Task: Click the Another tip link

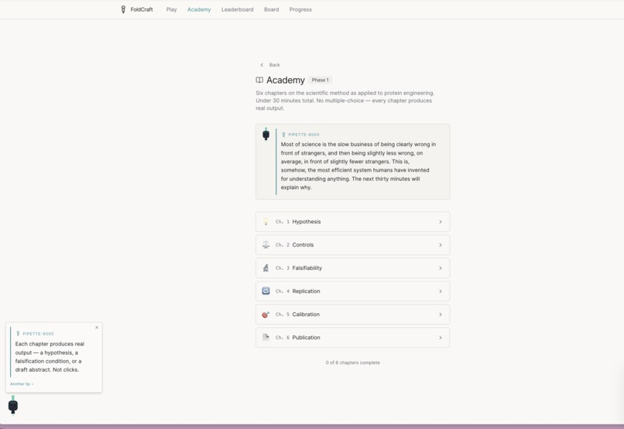Action: point(22,384)
